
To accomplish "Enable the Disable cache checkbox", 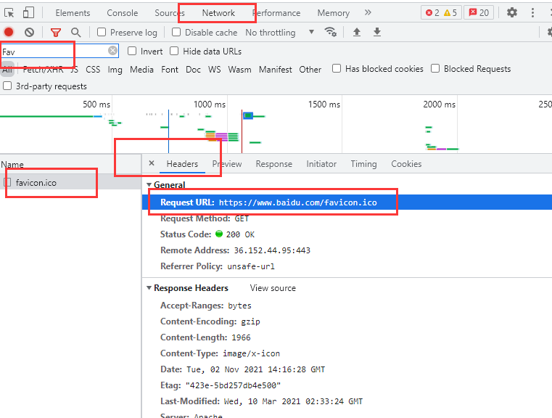I will pos(176,32).
